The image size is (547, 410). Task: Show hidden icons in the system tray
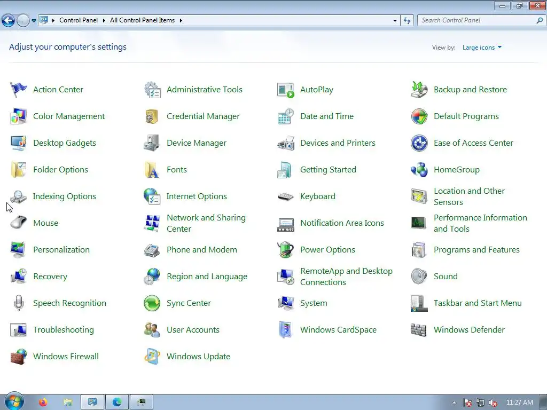pyautogui.click(x=454, y=403)
